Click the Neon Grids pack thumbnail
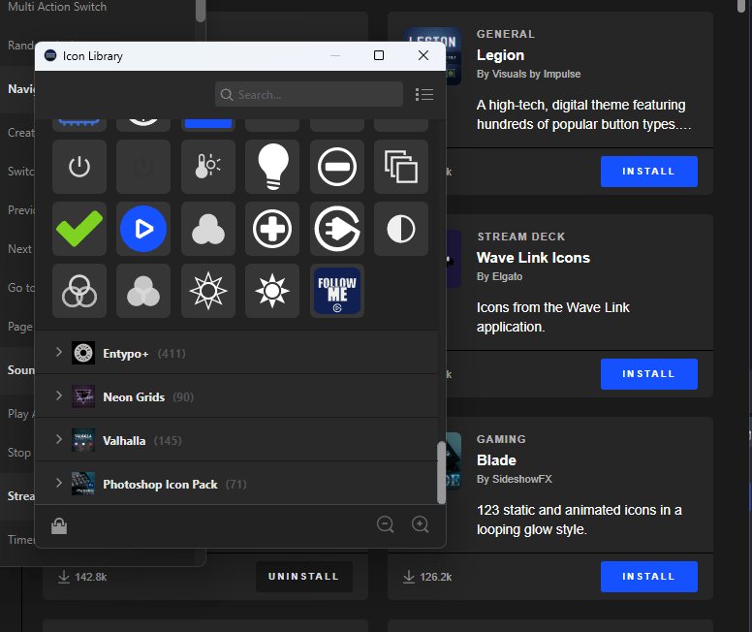Viewport: 752px width, 632px height. (x=83, y=396)
